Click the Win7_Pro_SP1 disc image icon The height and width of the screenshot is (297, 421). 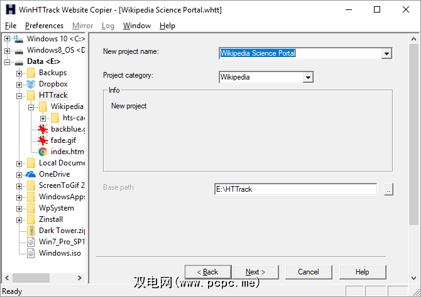coord(31,242)
